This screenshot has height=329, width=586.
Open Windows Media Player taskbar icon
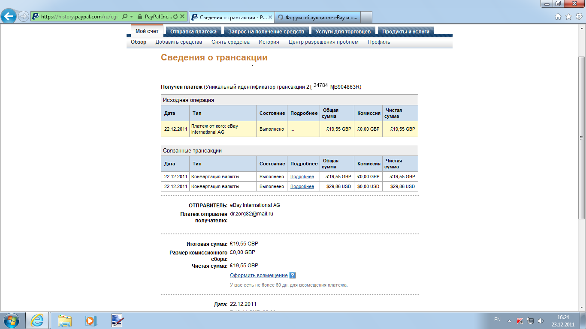coord(90,320)
